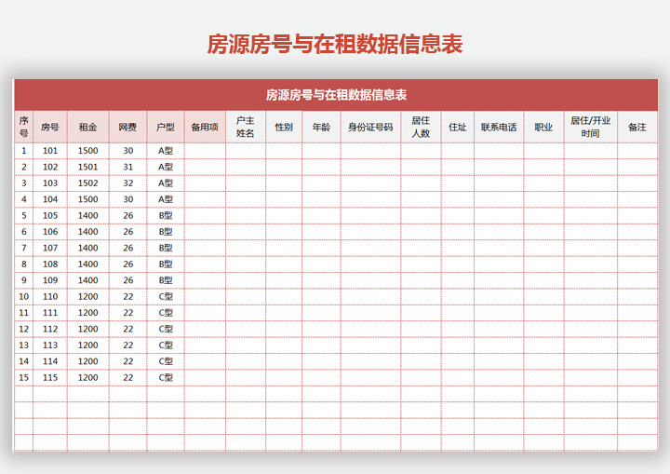Image resolution: width=670 pixels, height=474 pixels.
Task: Click the 性别 column header
Action: [x=284, y=127]
